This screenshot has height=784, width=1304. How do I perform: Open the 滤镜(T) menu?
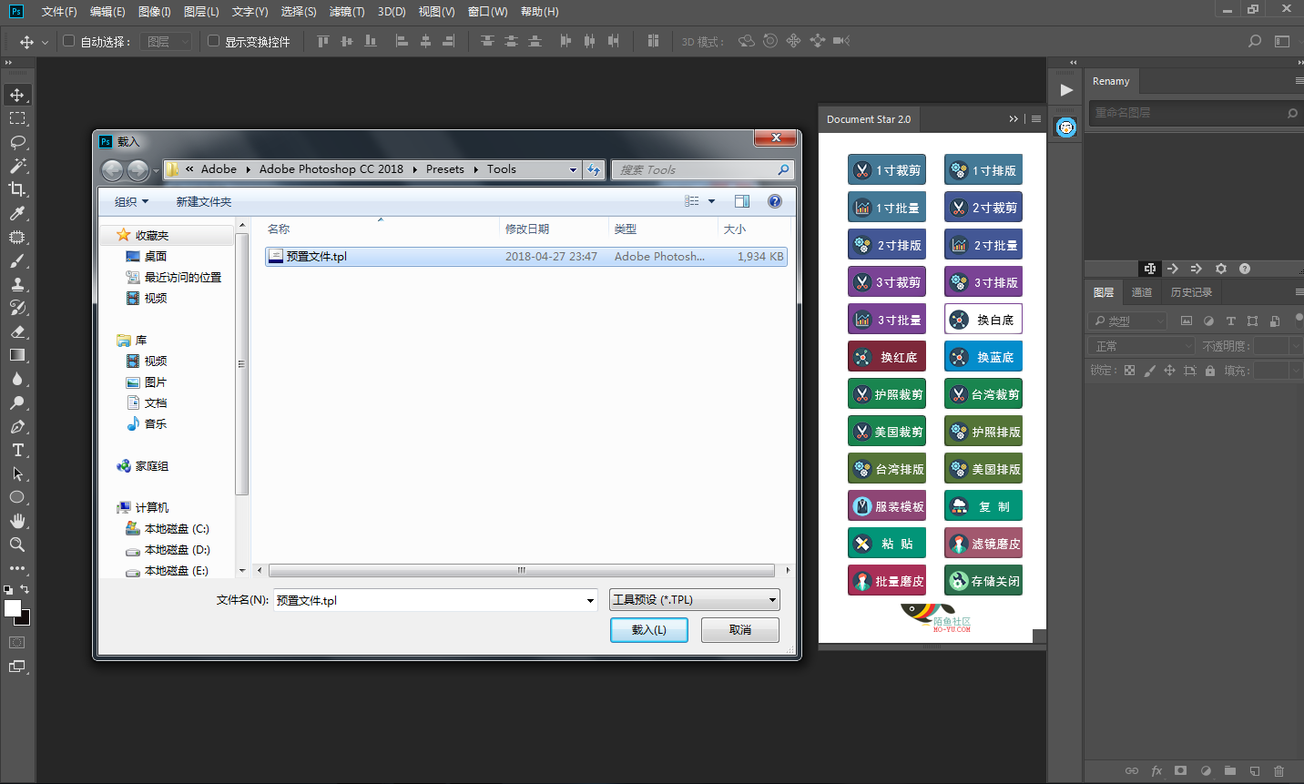pyautogui.click(x=347, y=12)
